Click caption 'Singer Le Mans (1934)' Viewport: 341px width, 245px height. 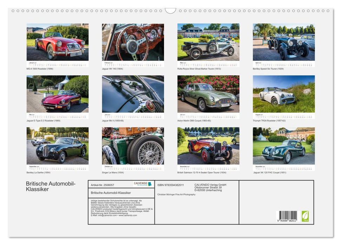[113, 173]
